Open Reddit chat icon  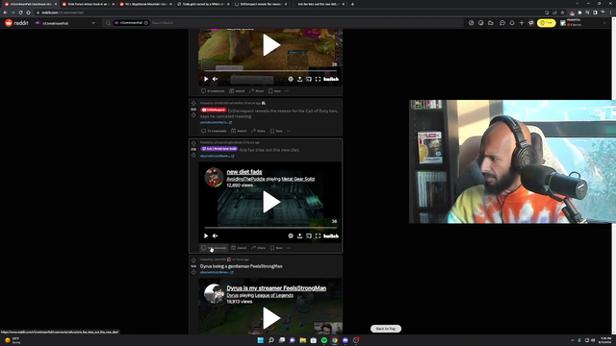pos(502,23)
